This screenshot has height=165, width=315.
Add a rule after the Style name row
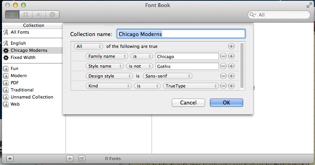[231, 66]
